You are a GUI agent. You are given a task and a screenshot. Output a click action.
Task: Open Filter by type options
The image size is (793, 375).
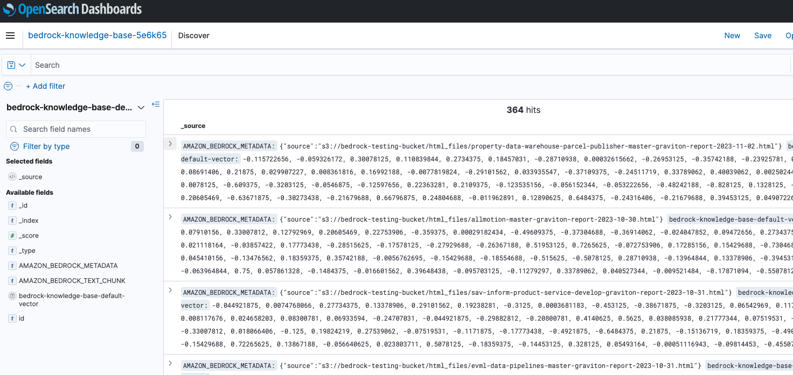pos(46,146)
